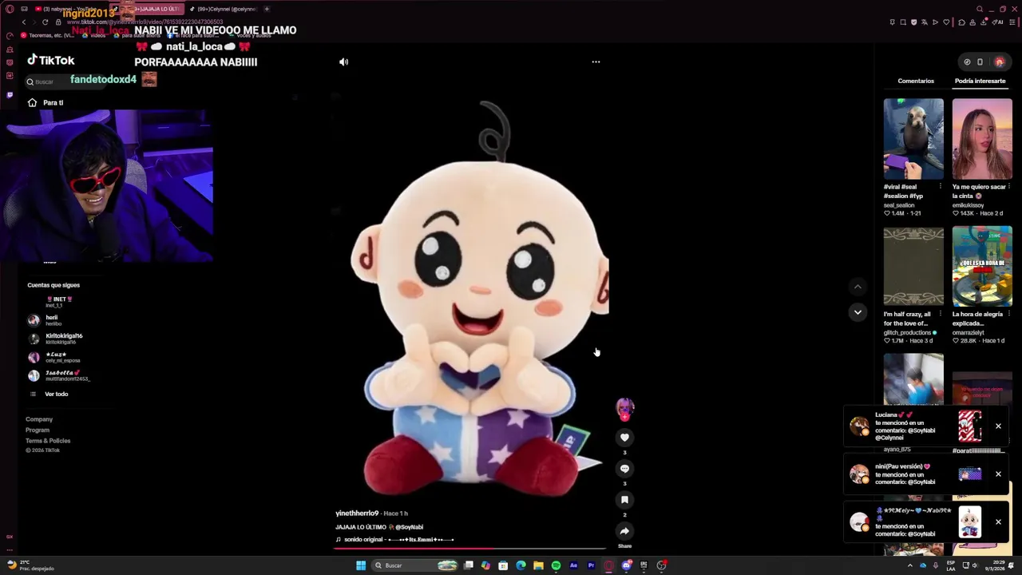The height and width of the screenshot is (575, 1022).
Task: Dismiss the nini(Pau versión) mention notification
Action: (998, 474)
